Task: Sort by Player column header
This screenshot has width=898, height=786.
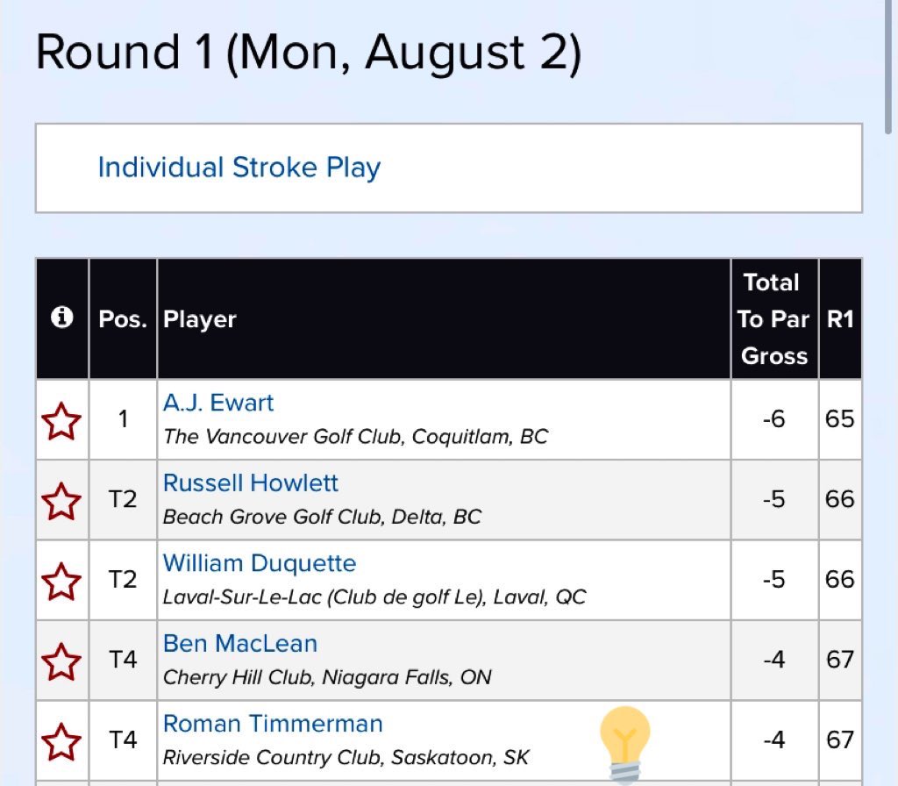Action: coord(200,319)
